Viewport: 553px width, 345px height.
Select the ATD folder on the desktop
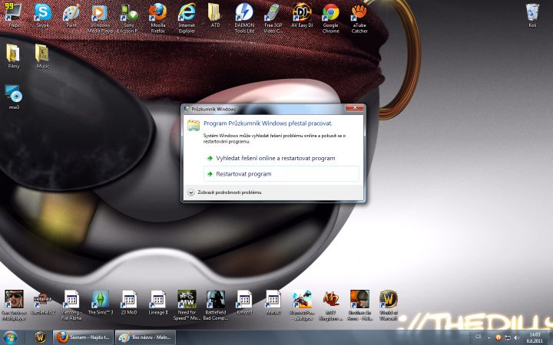215,16
